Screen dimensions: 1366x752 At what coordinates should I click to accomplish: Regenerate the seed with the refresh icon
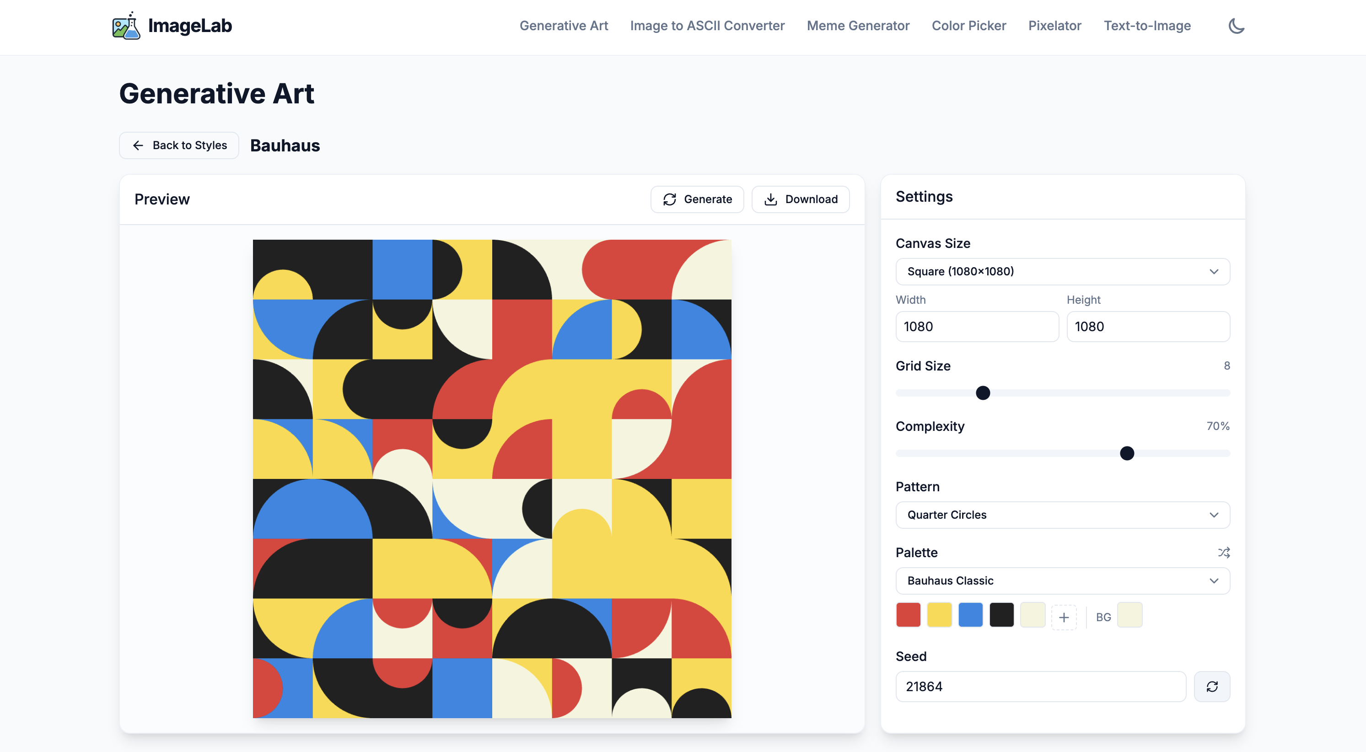pos(1212,686)
